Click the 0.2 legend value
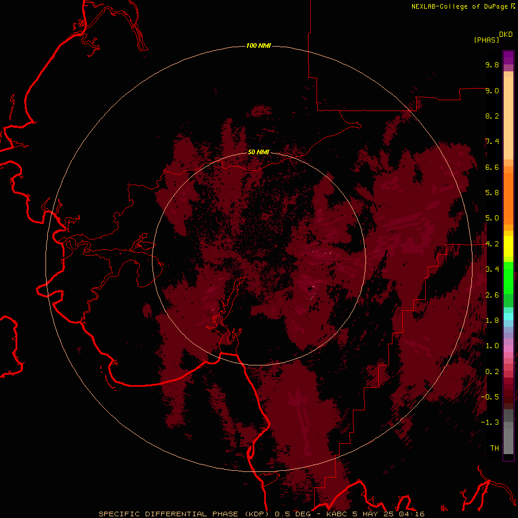 pos(492,371)
